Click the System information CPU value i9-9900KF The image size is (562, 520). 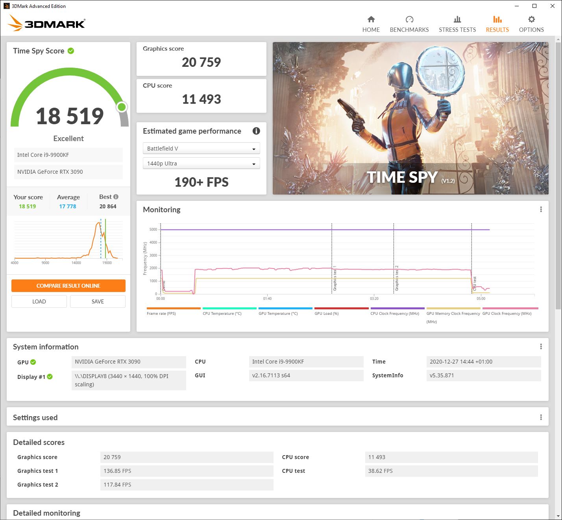[306, 362]
